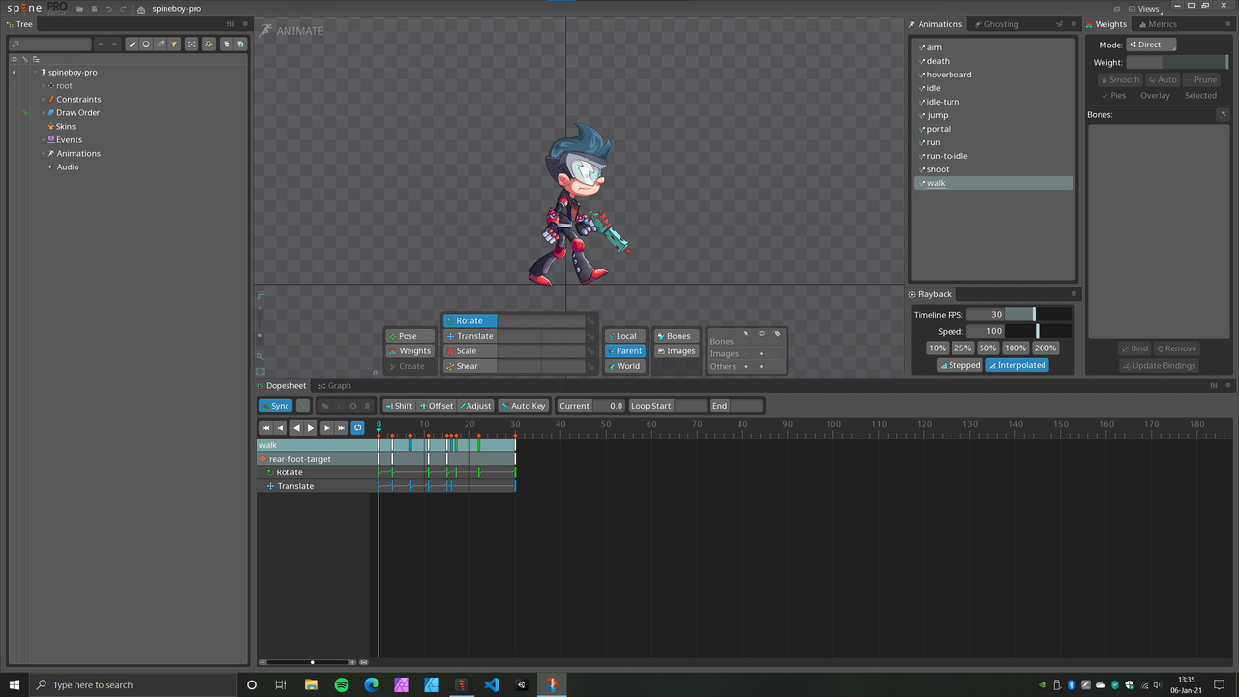Click the Spotify icon in taskbar

[x=342, y=684]
